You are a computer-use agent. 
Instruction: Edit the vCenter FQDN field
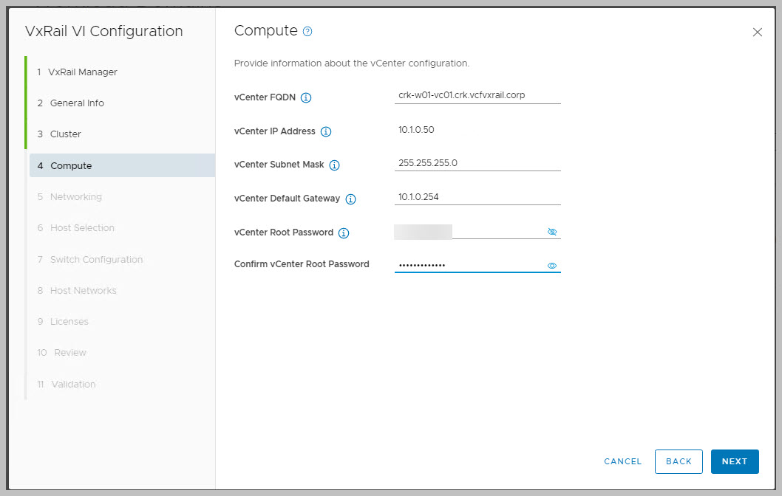(477, 95)
